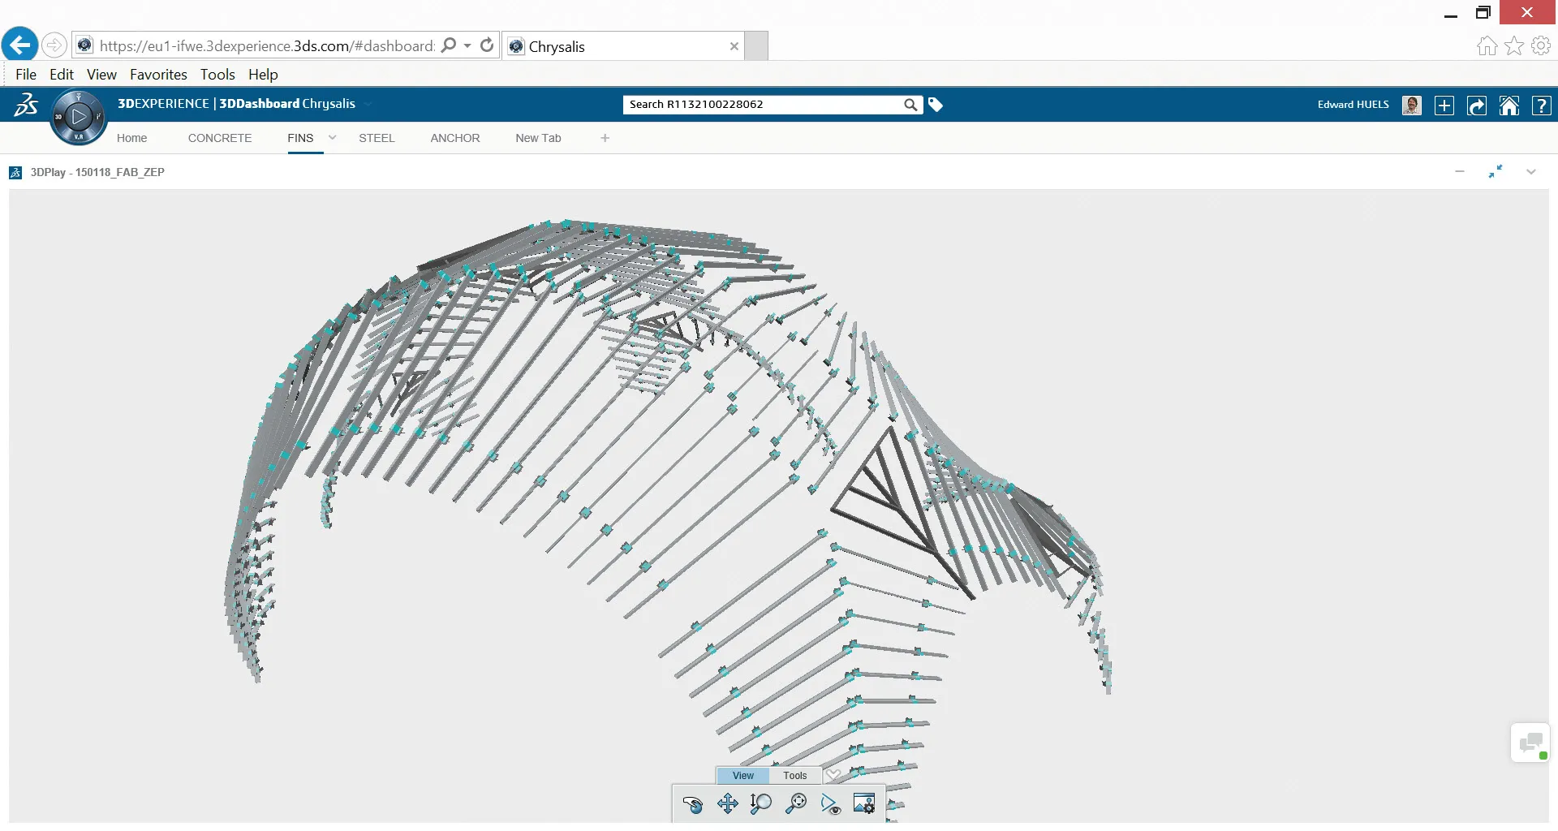Click the 3DEXPERIENCE compass play button

pos(79,117)
